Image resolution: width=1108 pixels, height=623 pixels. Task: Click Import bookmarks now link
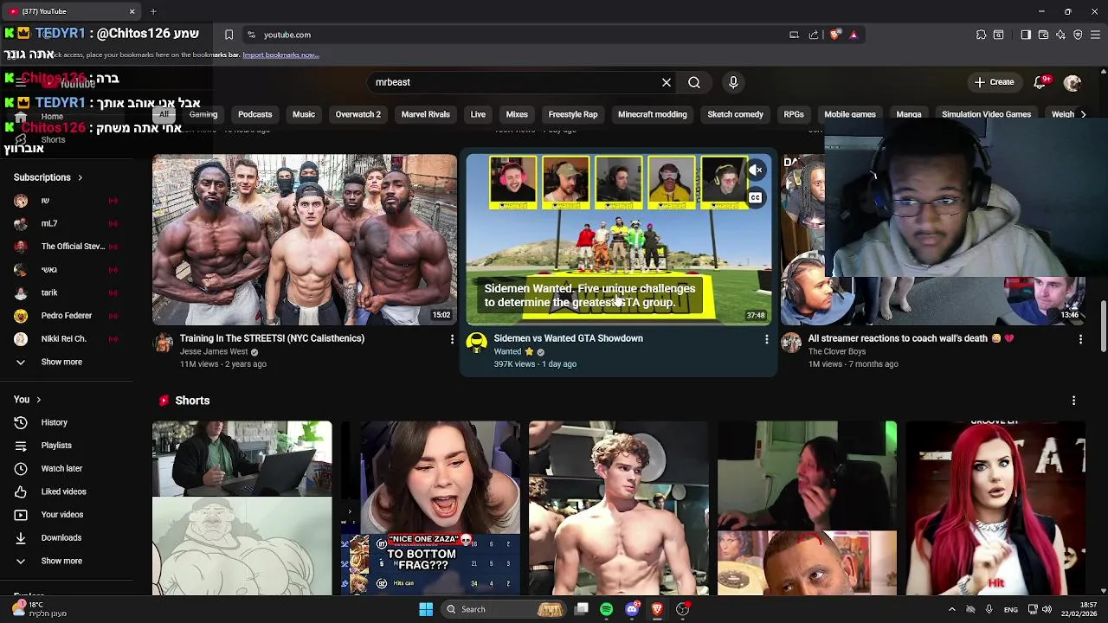(x=280, y=55)
